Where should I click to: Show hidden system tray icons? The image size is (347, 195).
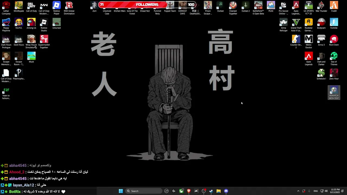click(298, 191)
